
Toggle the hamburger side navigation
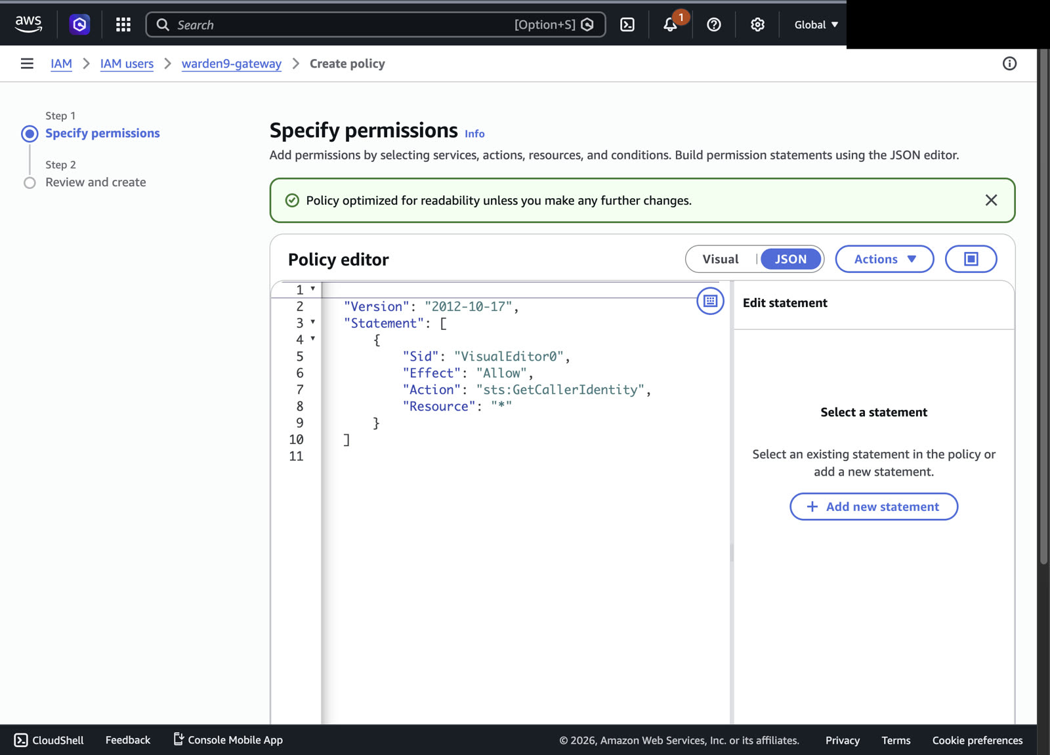[x=27, y=64]
